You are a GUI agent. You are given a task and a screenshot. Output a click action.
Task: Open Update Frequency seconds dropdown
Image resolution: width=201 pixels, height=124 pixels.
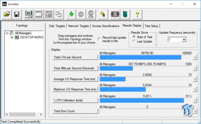(x=184, y=39)
